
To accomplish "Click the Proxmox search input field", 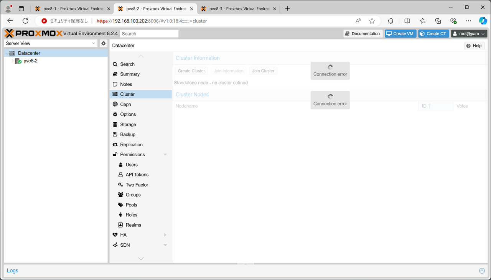I will pyautogui.click(x=149, y=34).
